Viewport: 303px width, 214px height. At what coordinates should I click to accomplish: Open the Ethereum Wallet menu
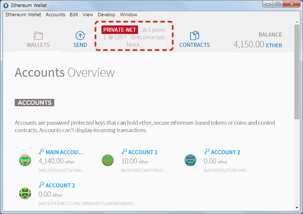click(x=23, y=15)
